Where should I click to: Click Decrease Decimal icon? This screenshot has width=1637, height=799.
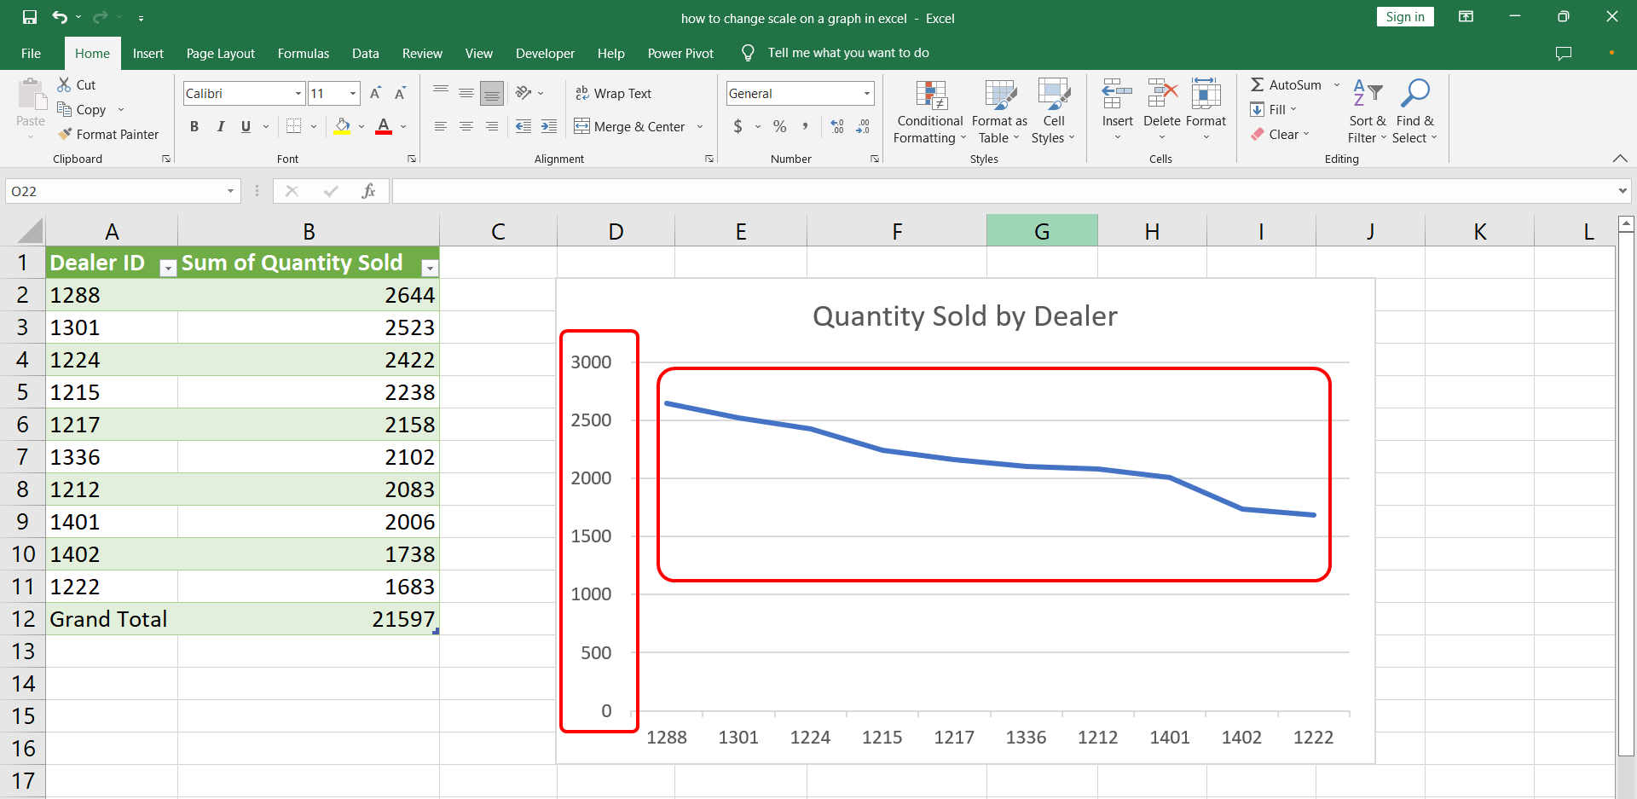[863, 126]
